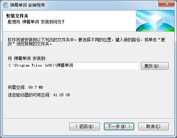Screen dimensions: 177x138
Task: Click the 41.05 GB available space value
Action: (x=62, y=95)
